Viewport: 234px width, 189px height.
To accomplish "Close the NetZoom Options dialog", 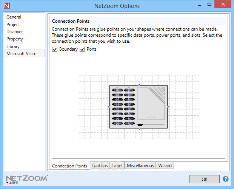I will click(223, 4).
